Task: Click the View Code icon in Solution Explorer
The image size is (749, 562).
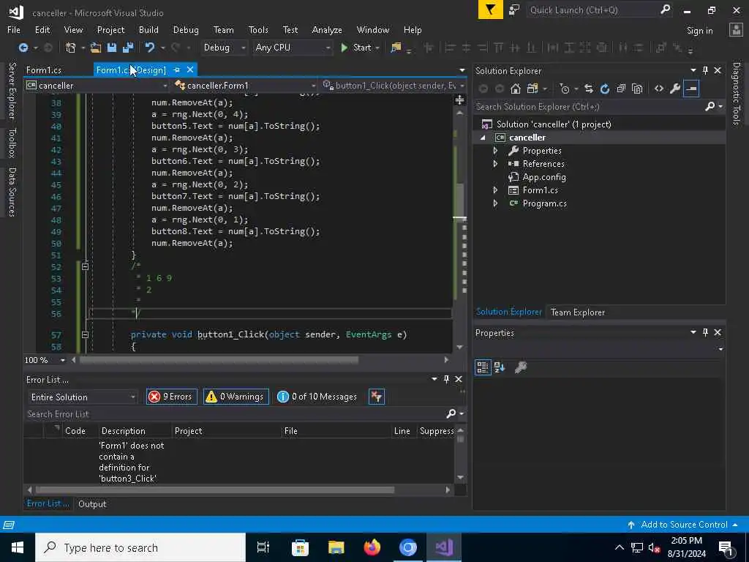Action: [x=659, y=89]
